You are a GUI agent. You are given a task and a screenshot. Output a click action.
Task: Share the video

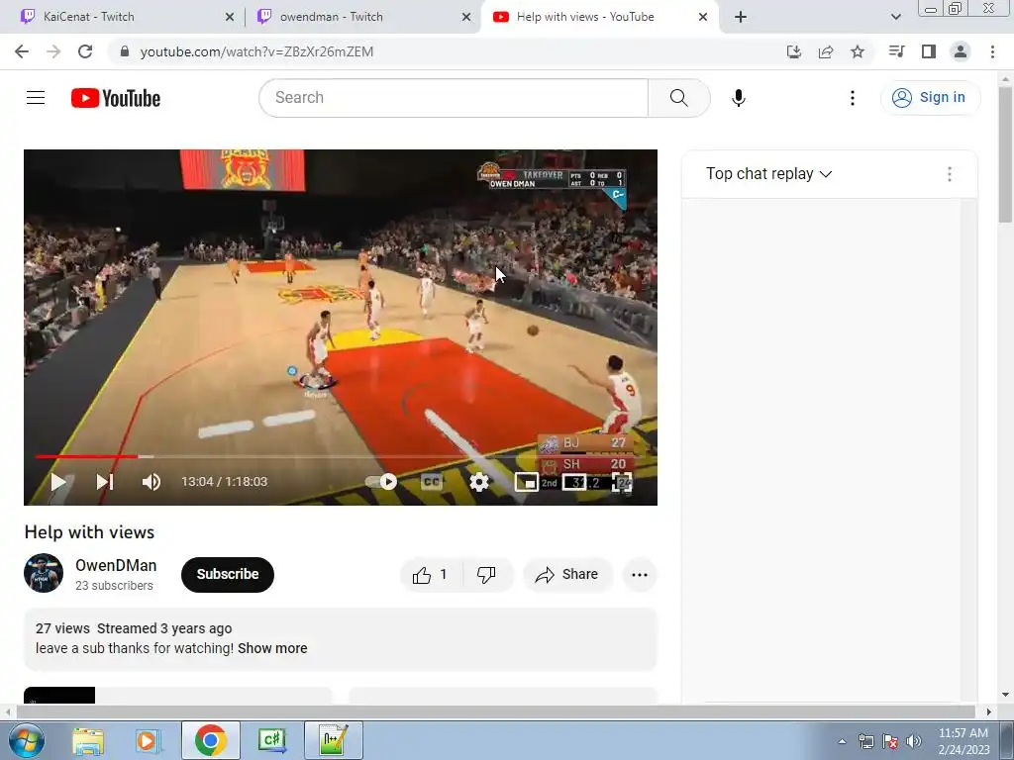[x=567, y=575]
